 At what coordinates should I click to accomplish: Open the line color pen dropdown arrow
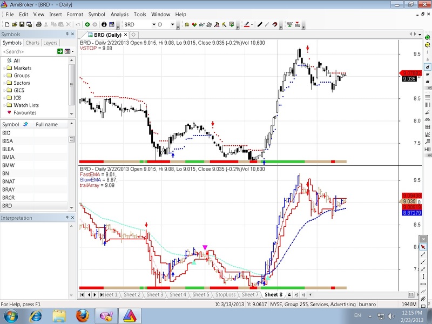coord(252,24)
